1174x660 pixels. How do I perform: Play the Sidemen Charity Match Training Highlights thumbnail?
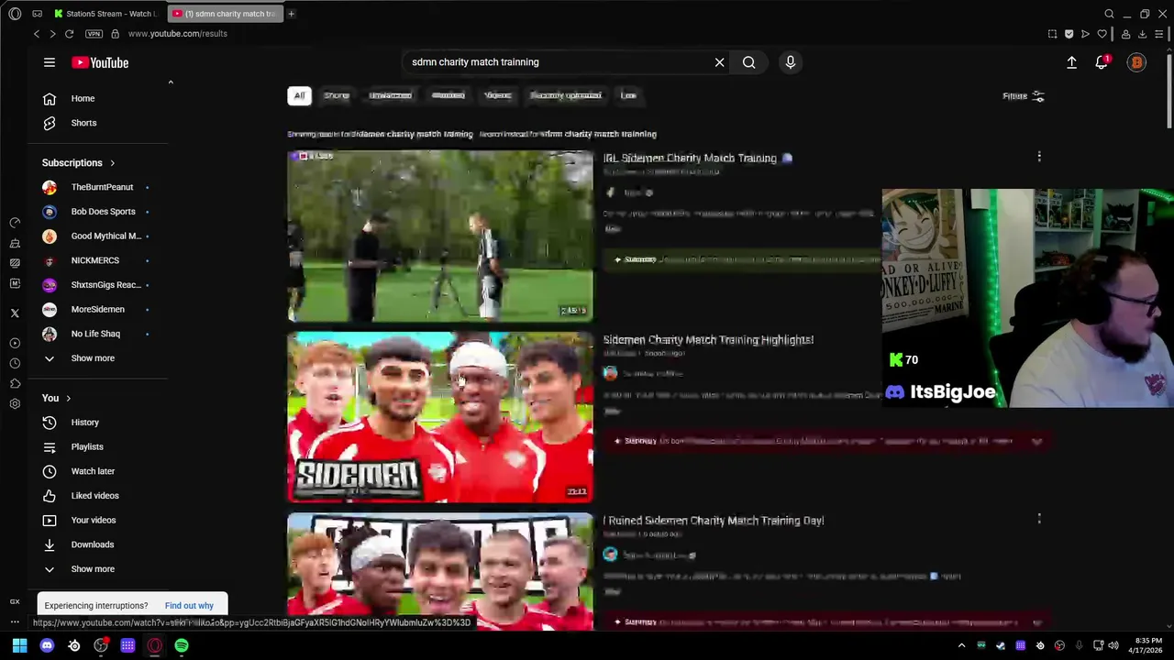(440, 417)
